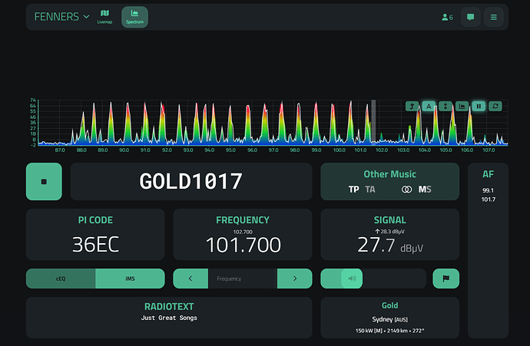Viewport: 530px width, 346px height.
Task: Open the chat panel icon
Action: 470,17
